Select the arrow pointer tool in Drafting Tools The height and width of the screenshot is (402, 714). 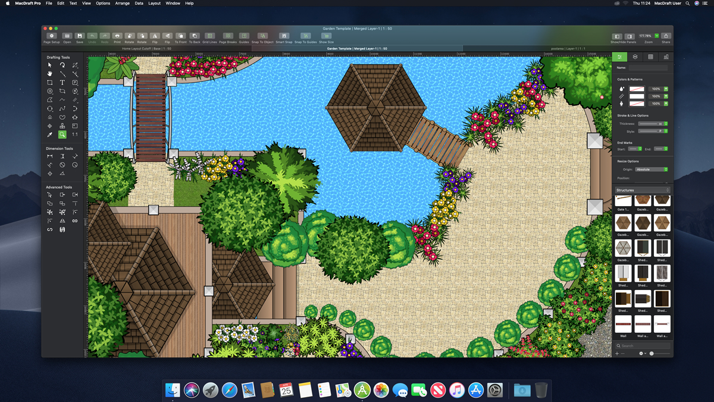click(x=50, y=65)
